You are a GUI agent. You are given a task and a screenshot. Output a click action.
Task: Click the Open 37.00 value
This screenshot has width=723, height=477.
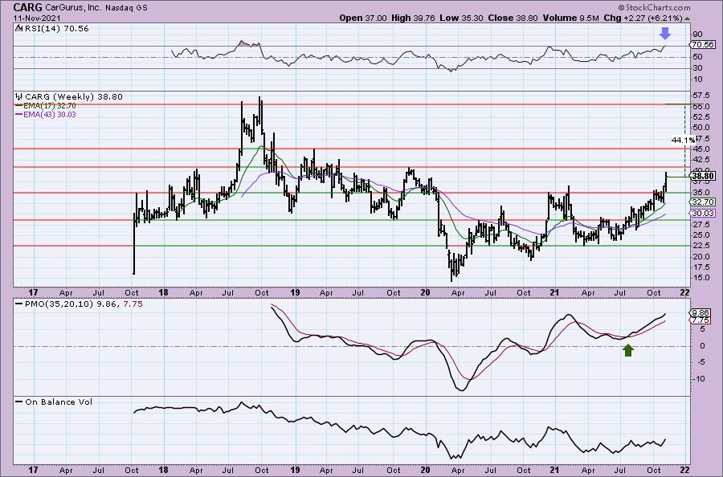coord(363,18)
